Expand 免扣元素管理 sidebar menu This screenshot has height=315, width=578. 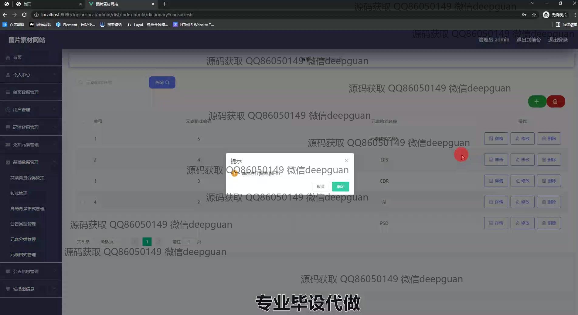[31, 145]
